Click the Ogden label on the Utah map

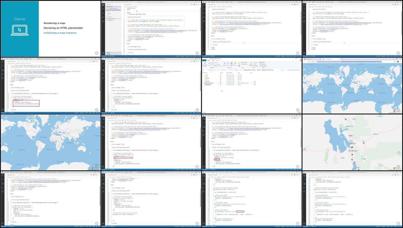tap(351, 136)
